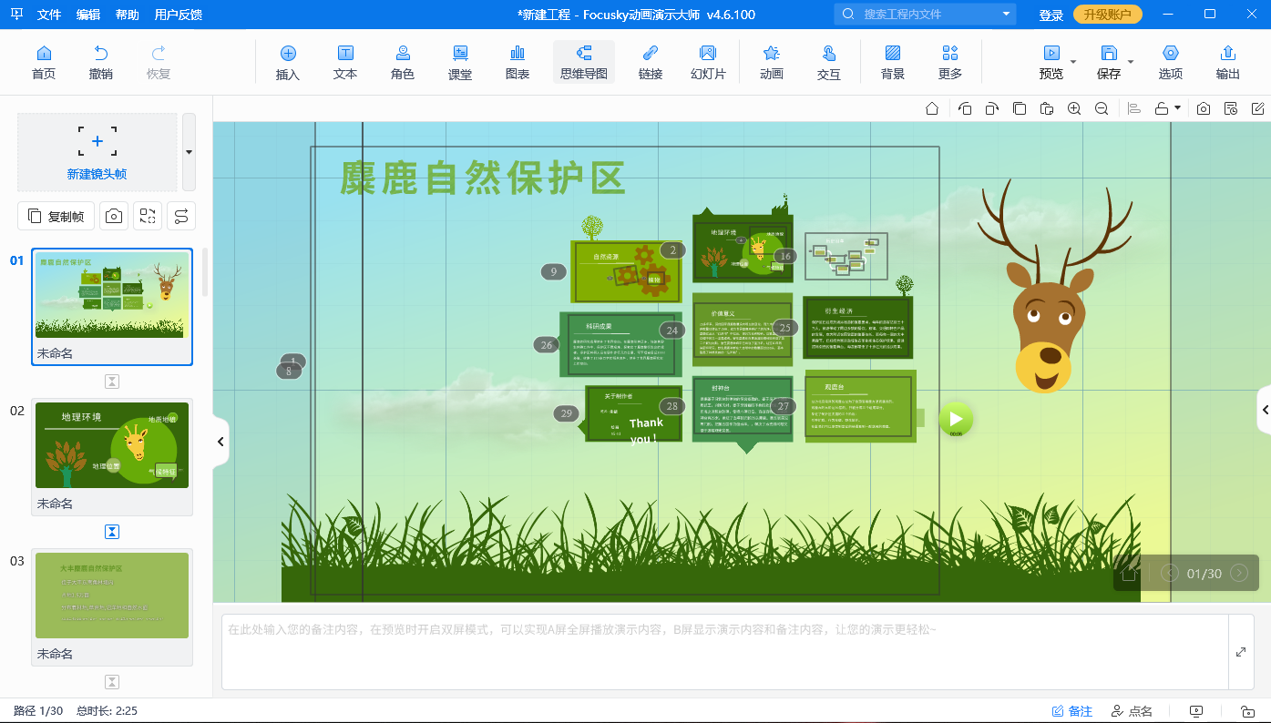1271x723 pixels.
Task: Open the 背景 background settings
Action: (x=893, y=62)
